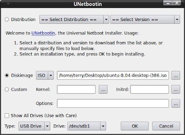This screenshot has height=135, width=185.
Task: Close the UNetbootin window
Action: [177, 3]
